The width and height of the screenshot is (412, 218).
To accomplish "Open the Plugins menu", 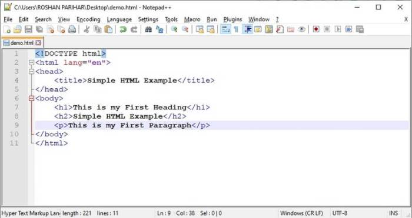I will (x=232, y=19).
